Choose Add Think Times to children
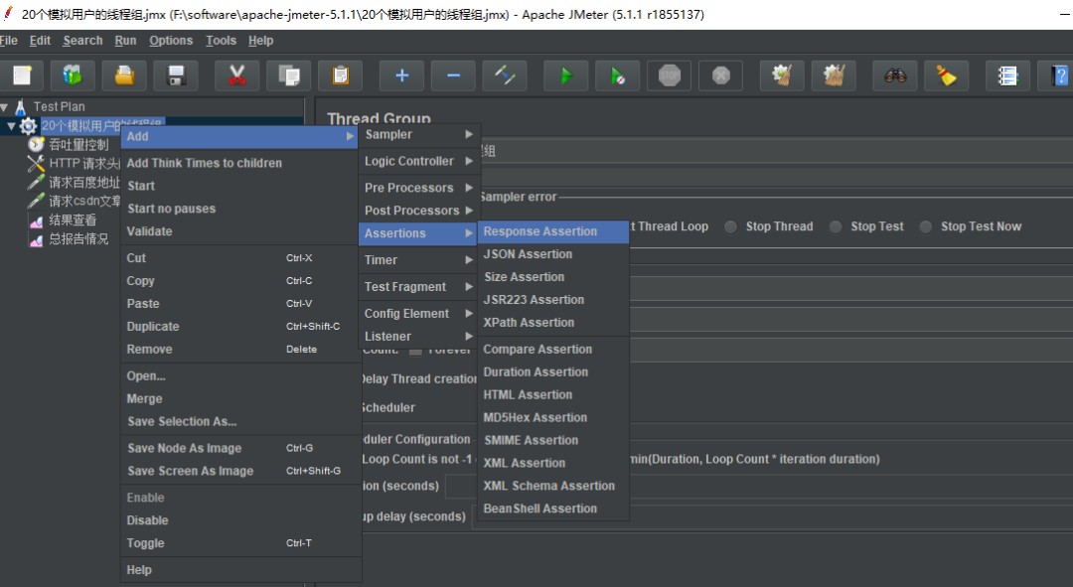1073x587 pixels. pyautogui.click(x=240, y=163)
